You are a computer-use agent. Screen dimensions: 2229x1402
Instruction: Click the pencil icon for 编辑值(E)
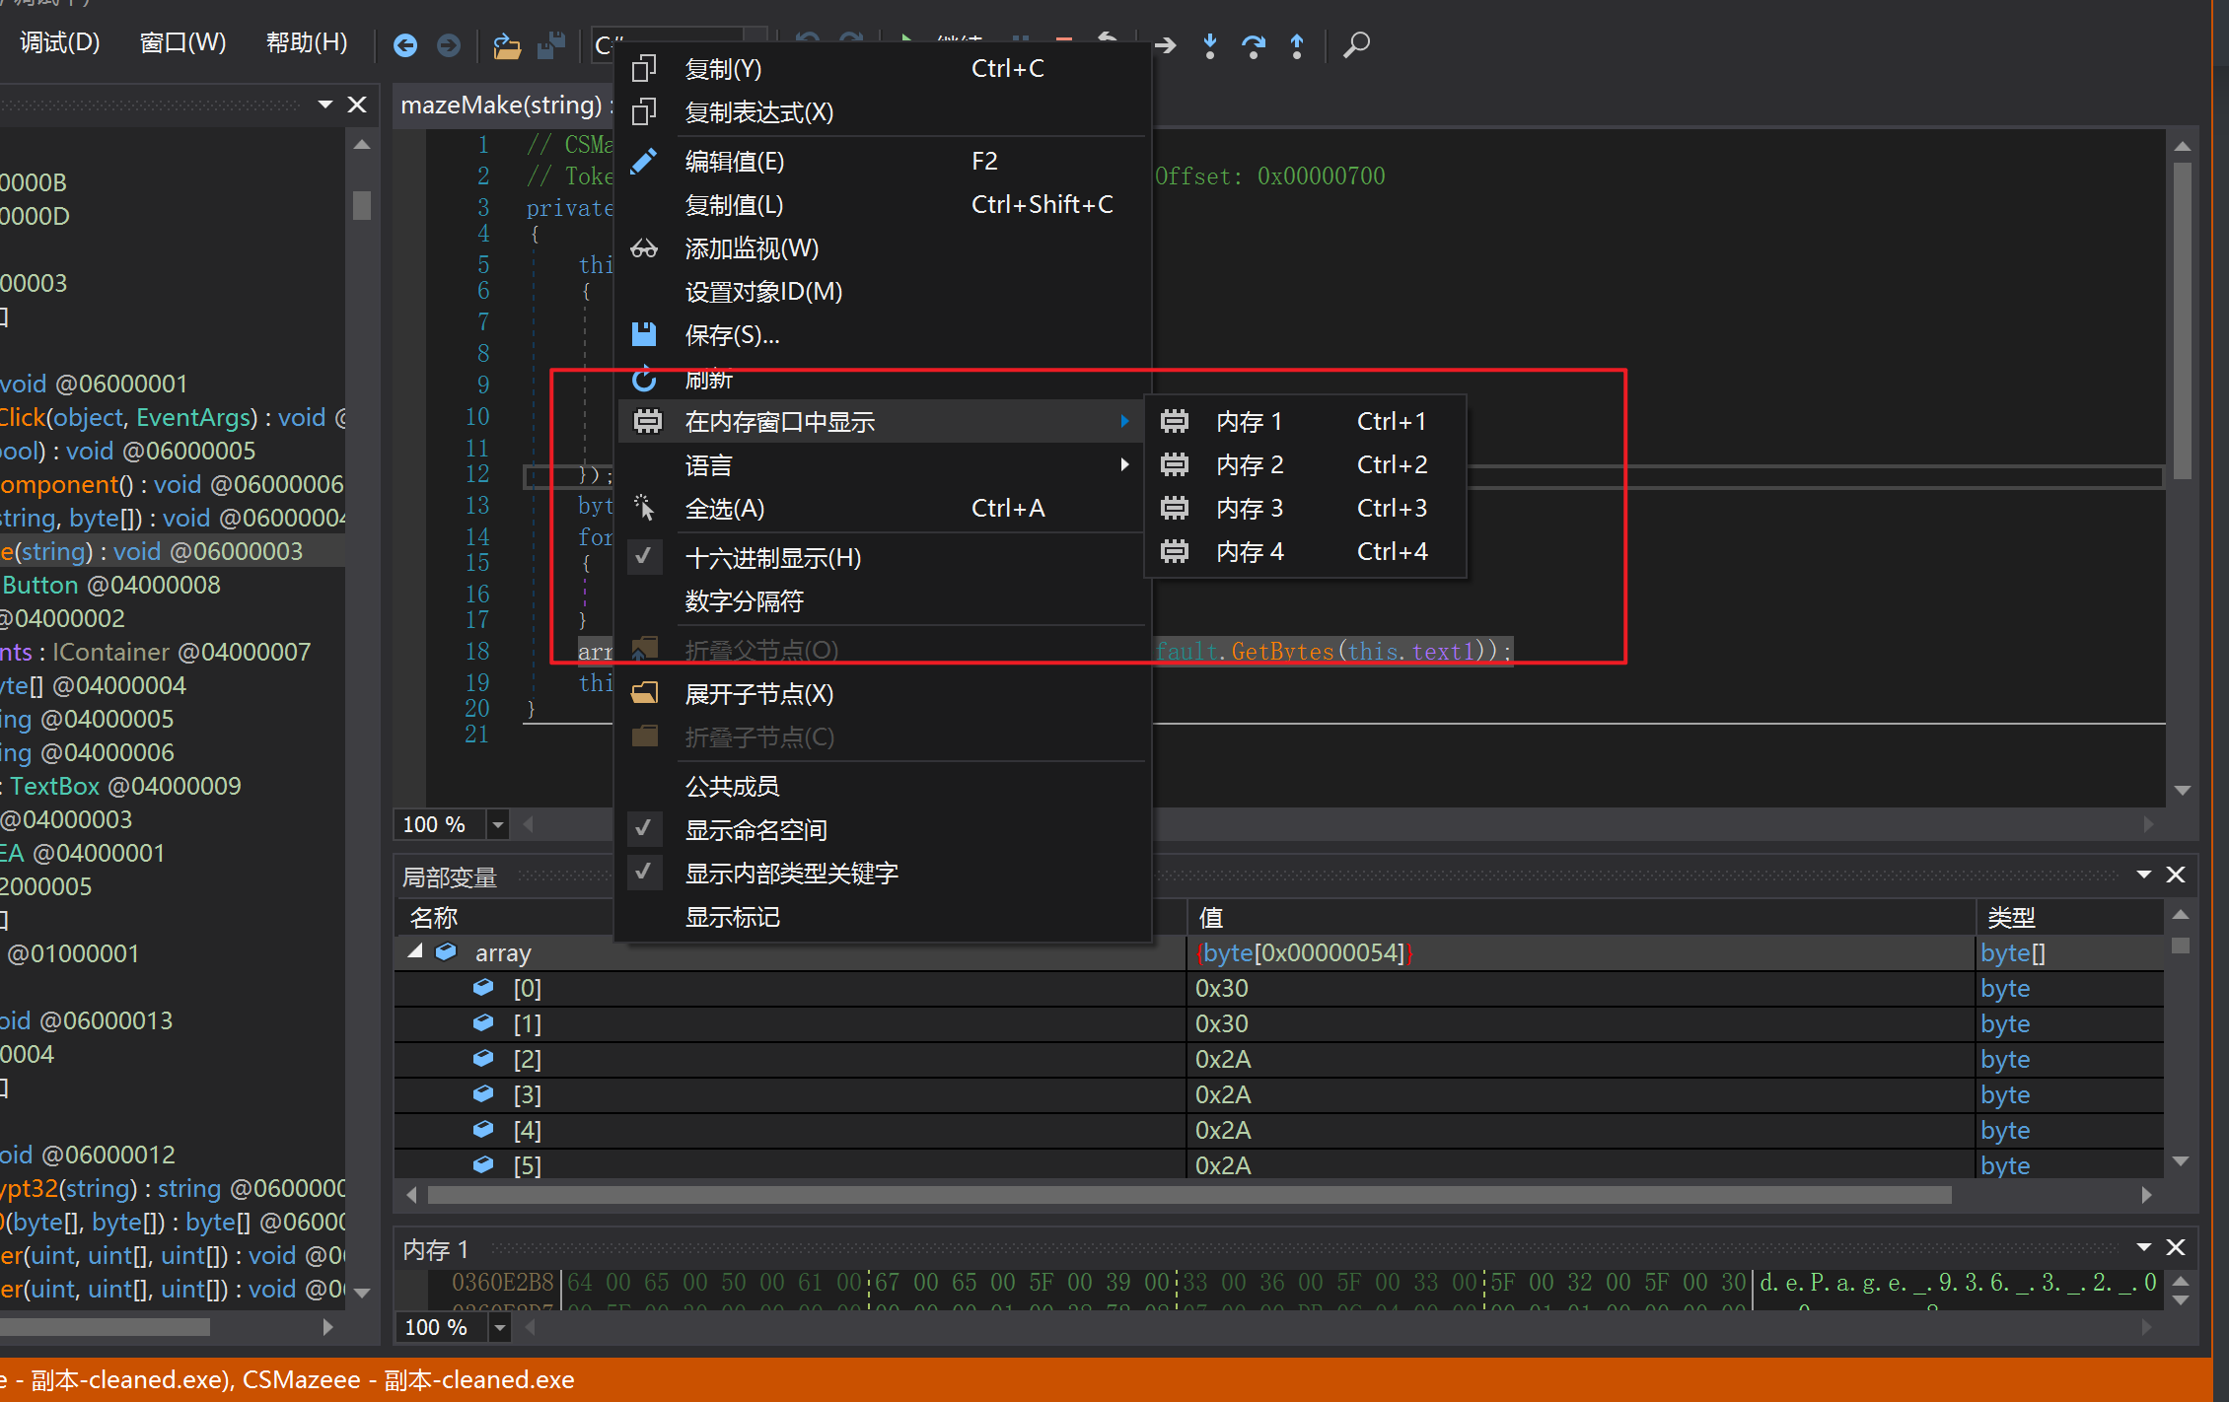tap(644, 161)
